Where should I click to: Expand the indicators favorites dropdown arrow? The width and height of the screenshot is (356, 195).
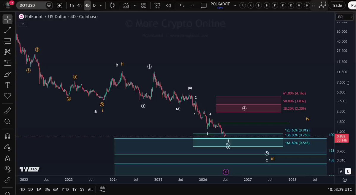[135, 5]
